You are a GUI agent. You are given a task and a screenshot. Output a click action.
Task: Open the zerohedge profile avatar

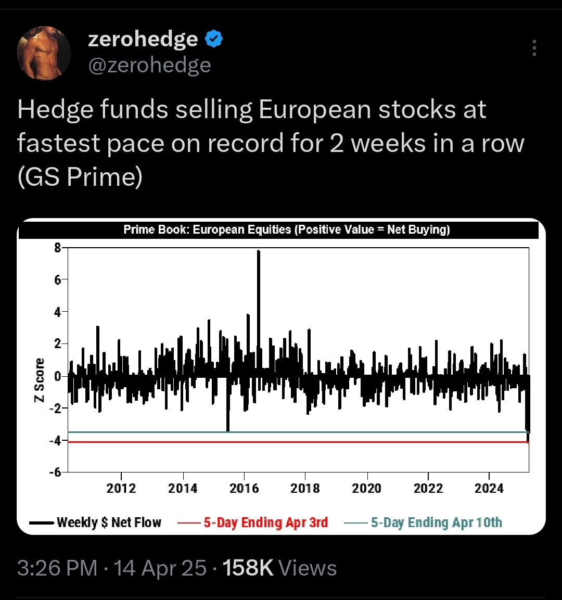click(x=44, y=53)
